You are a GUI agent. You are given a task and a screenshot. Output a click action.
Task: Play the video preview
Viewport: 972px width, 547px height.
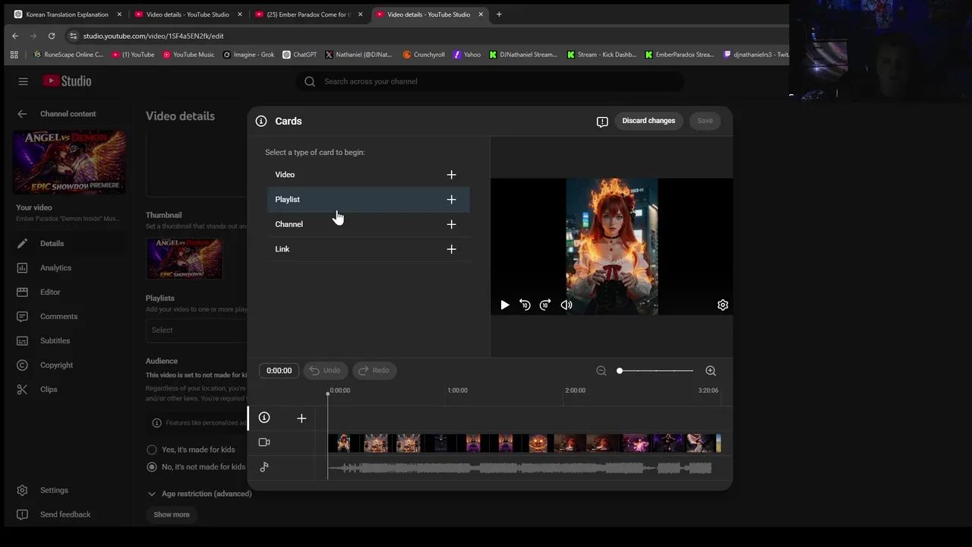point(505,305)
